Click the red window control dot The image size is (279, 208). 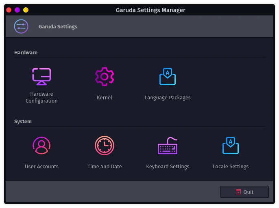pyautogui.click(x=9, y=10)
